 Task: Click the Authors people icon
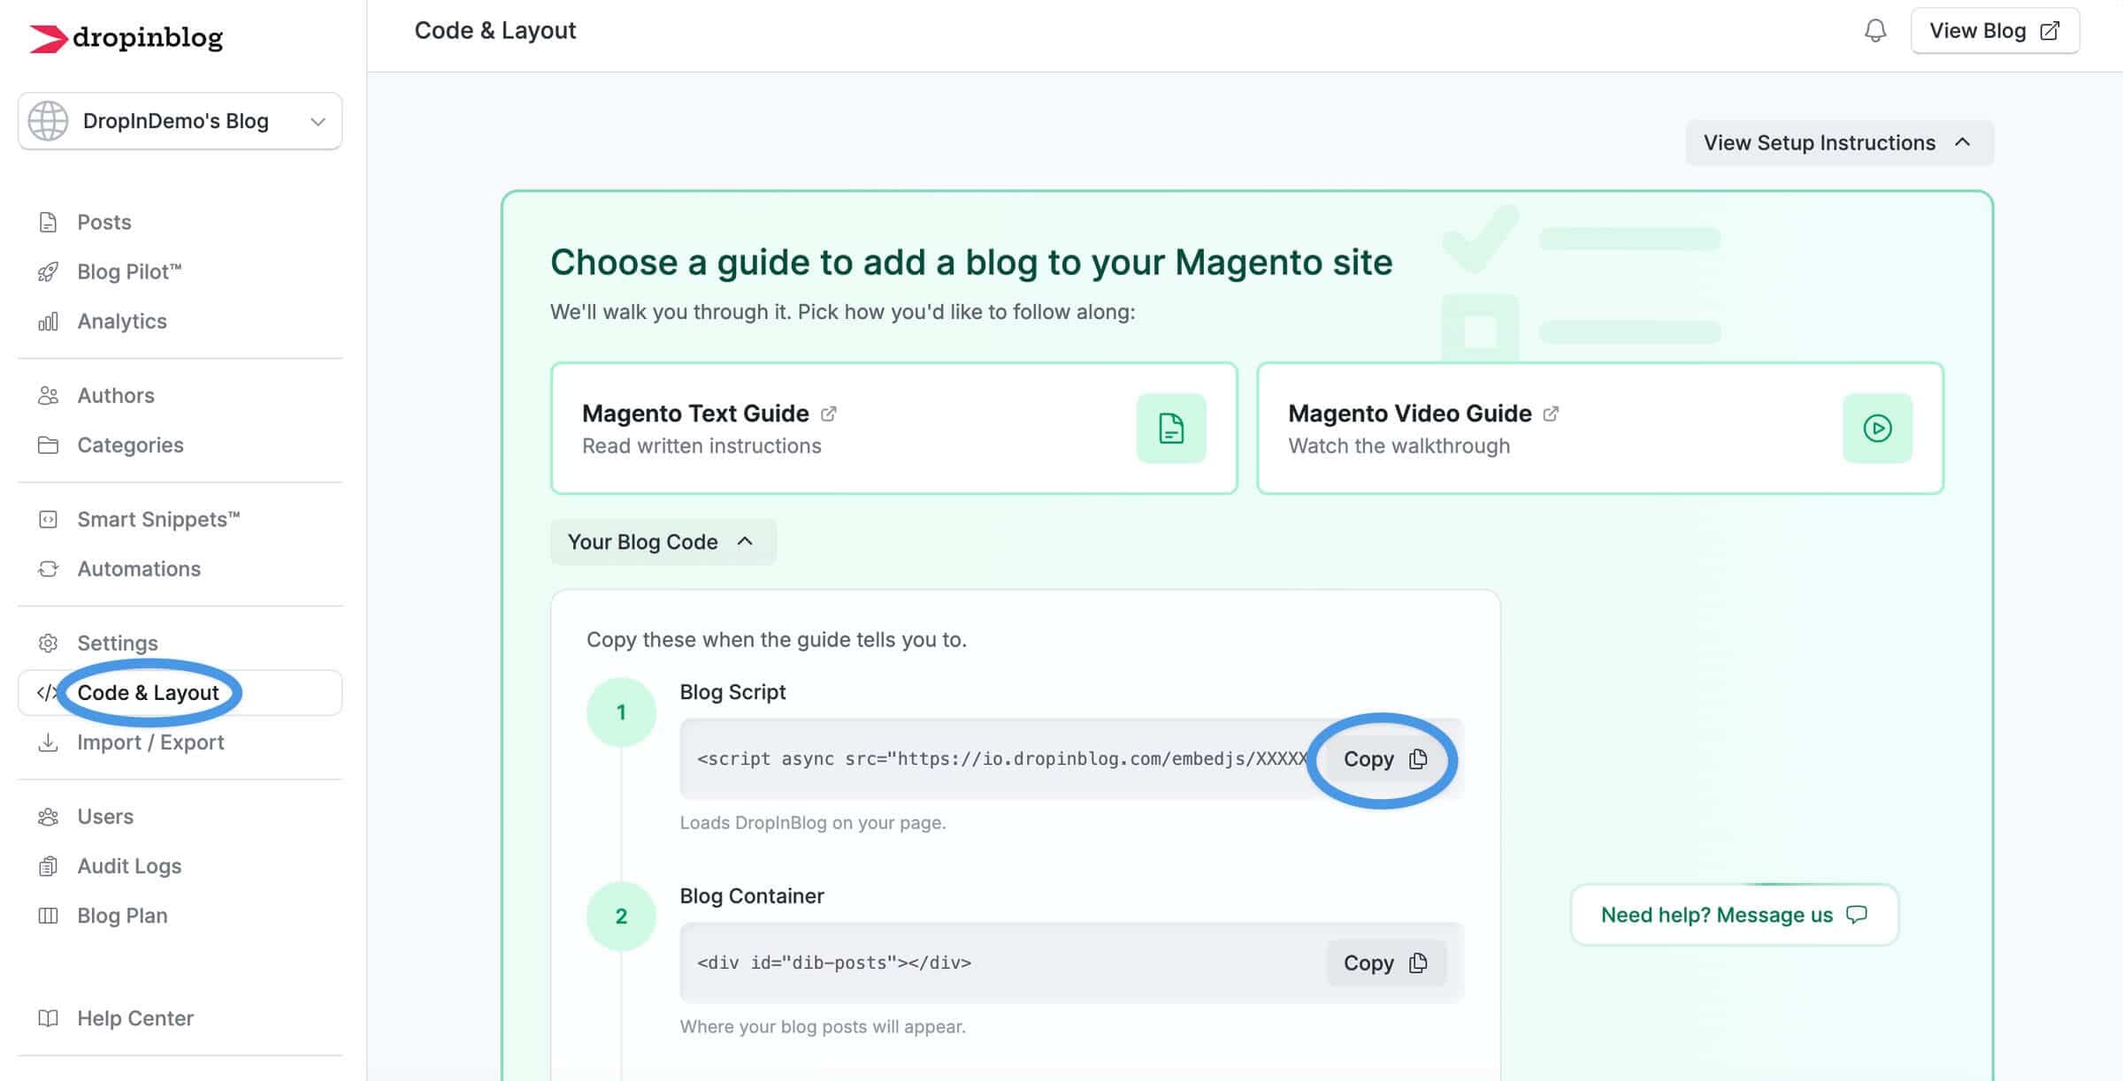pos(48,395)
